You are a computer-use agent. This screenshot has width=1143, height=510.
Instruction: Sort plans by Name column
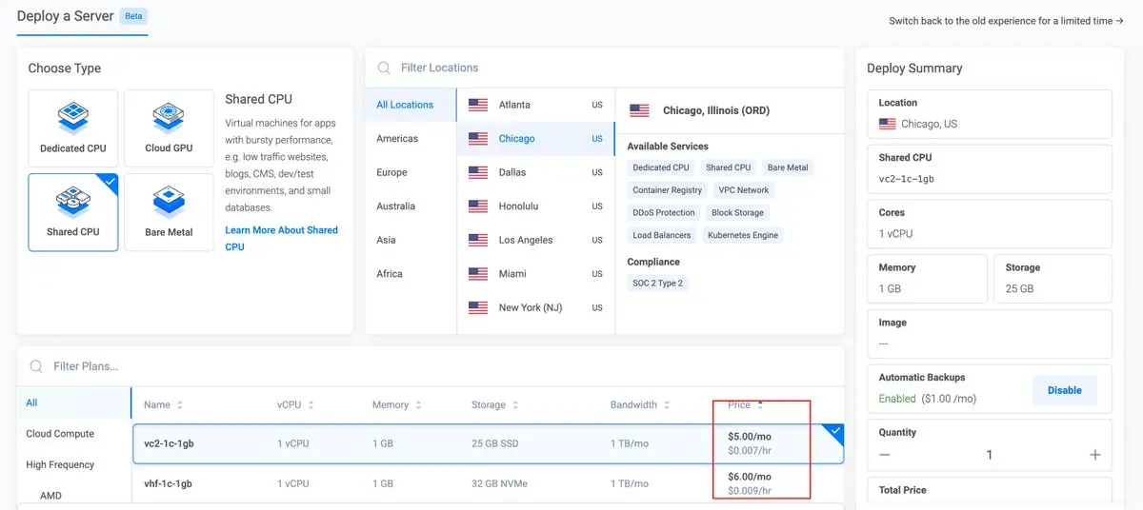pos(163,404)
